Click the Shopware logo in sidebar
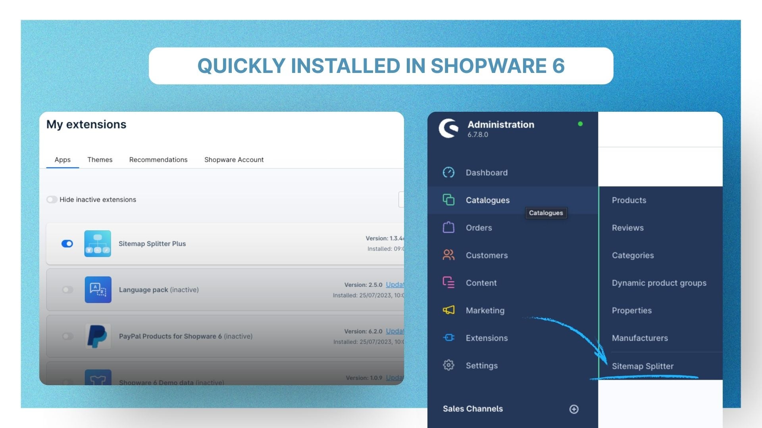The width and height of the screenshot is (762, 428). coord(449,128)
